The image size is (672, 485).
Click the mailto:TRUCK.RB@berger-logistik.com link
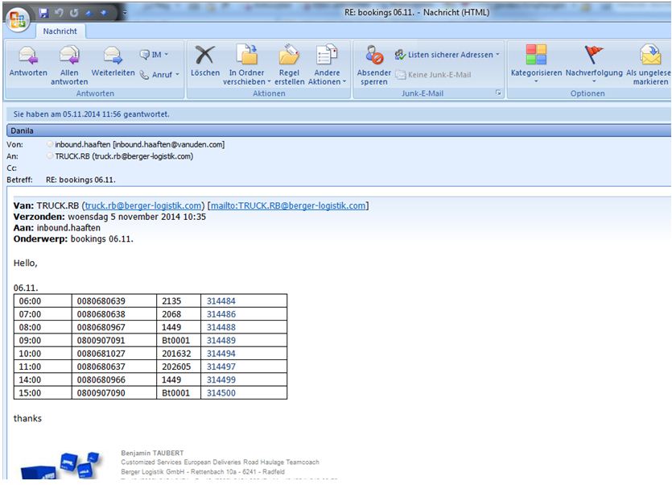(x=288, y=205)
